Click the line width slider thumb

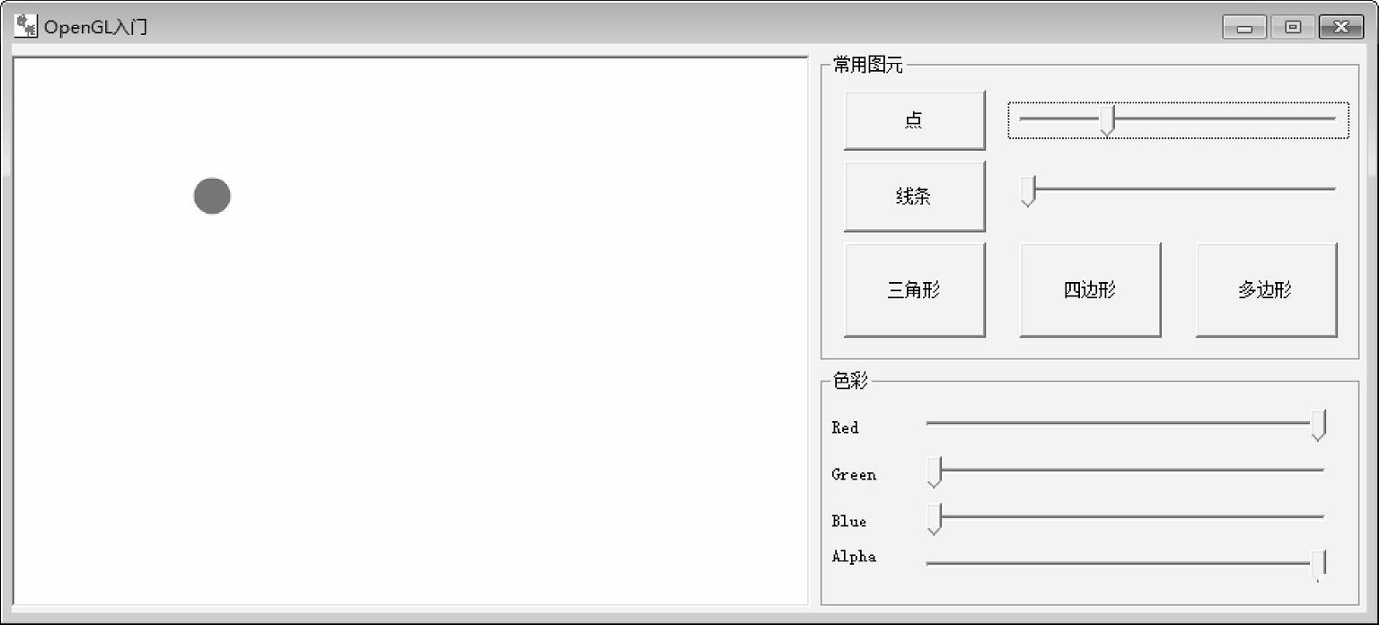(1028, 191)
